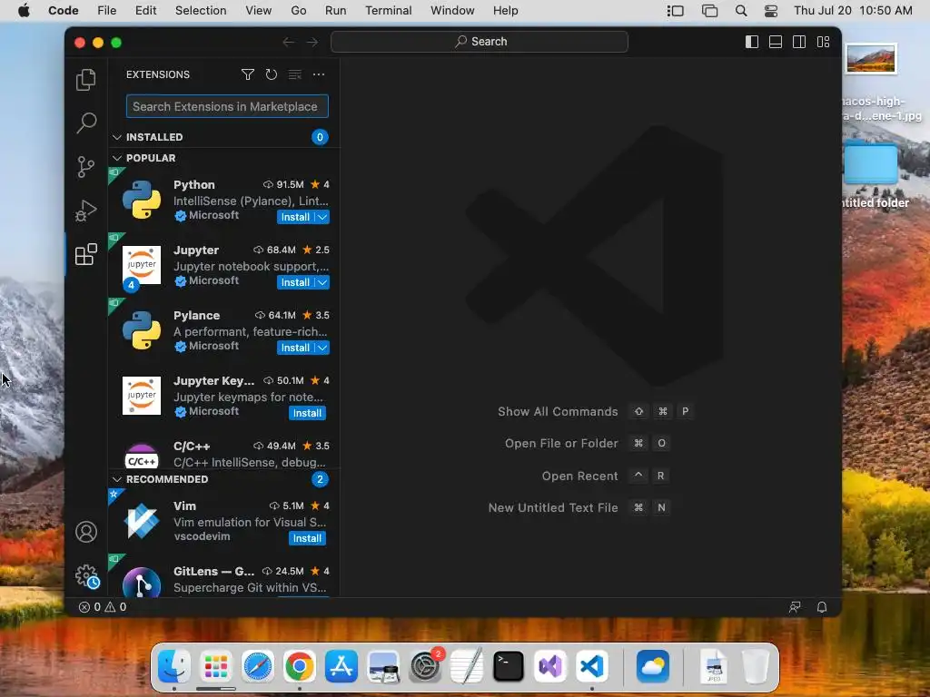Open the Terminal menu
Viewport: 930px width, 697px height.
point(389,11)
